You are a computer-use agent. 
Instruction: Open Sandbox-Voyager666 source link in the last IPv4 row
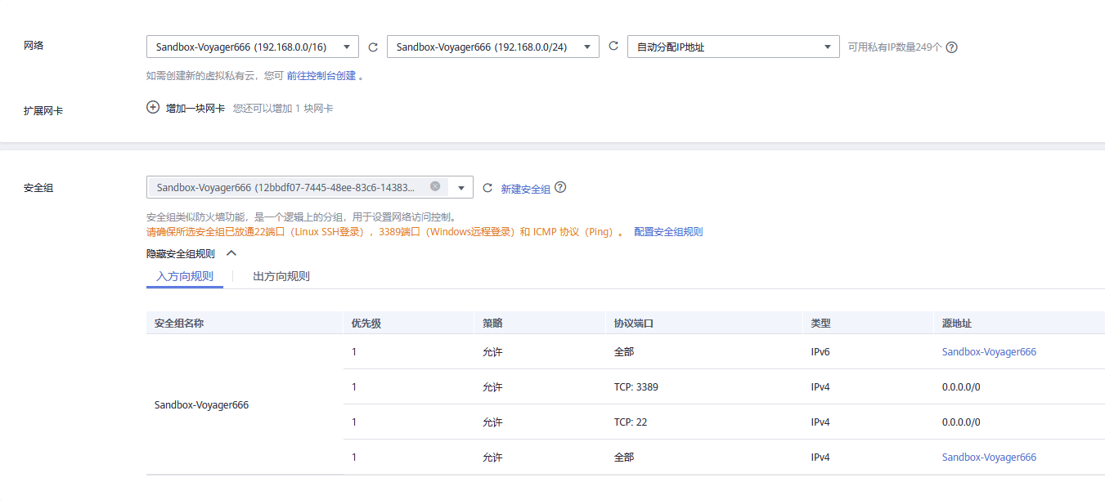pos(988,458)
